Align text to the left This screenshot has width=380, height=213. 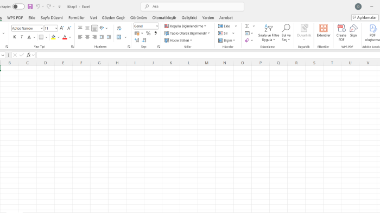click(x=80, y=37)
